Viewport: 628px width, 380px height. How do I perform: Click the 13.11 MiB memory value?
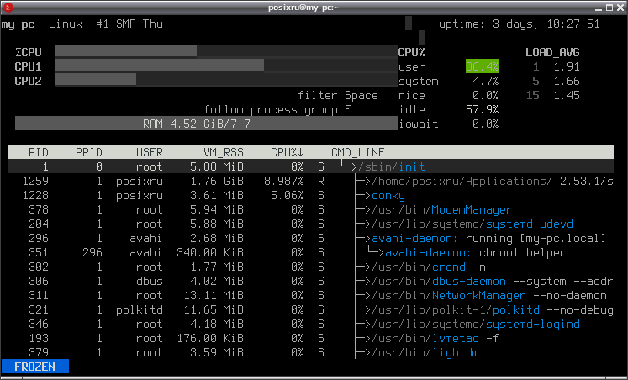pos(214,296)
